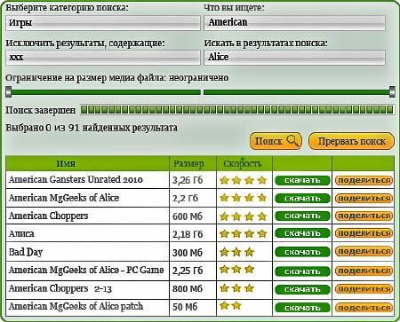Share American Choppers 600 Мб
The image size is (400, 322).
364,216
